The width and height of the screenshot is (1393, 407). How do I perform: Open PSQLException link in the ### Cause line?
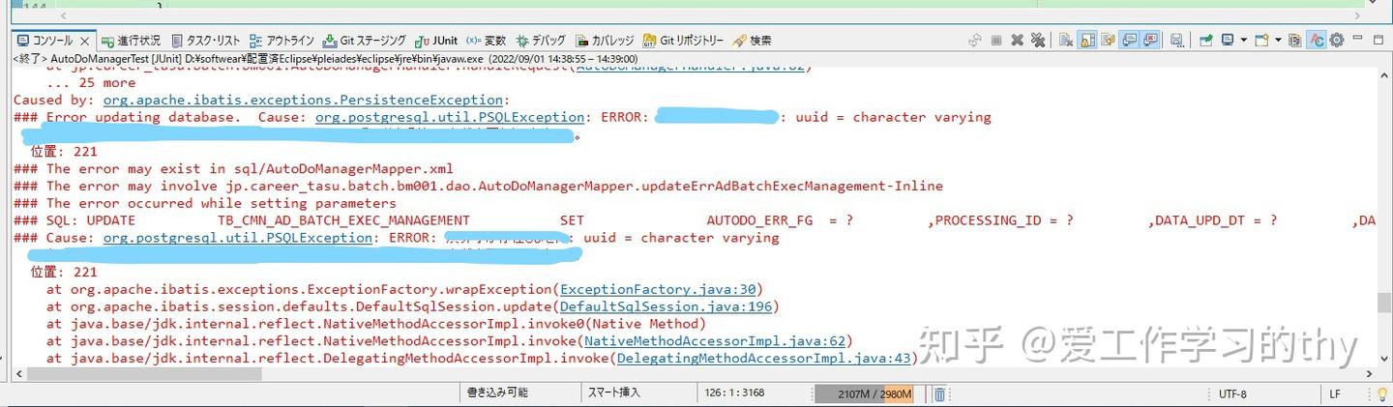coord(238,237)
